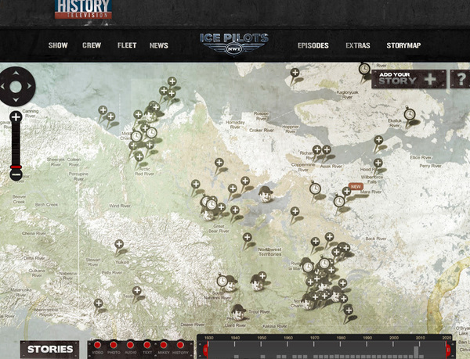Open the clock marker west of Mara River
The width and height of the screenshot is (470, 359).
(339, 201)
